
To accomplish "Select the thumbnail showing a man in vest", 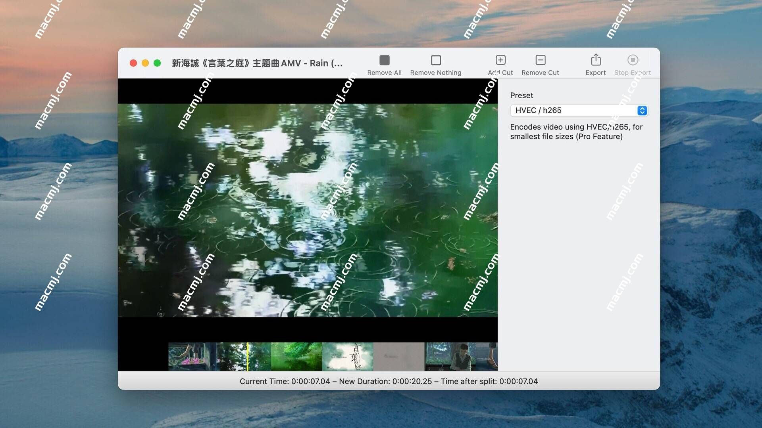I will tap(450, 357).
